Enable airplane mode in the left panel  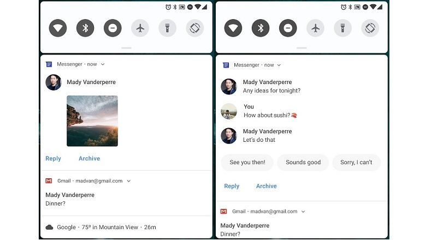pos(140,28)
